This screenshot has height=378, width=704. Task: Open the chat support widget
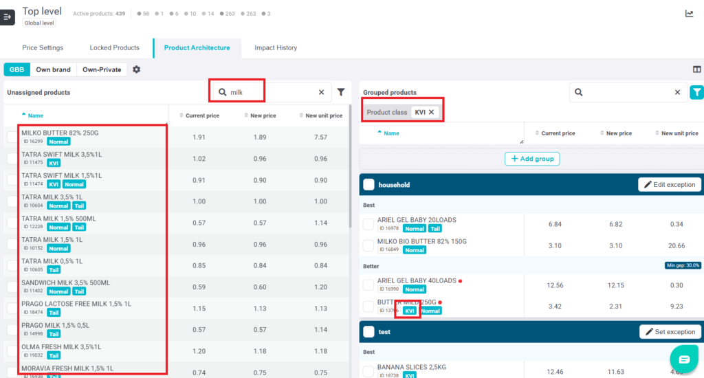[x=683, y=359]
